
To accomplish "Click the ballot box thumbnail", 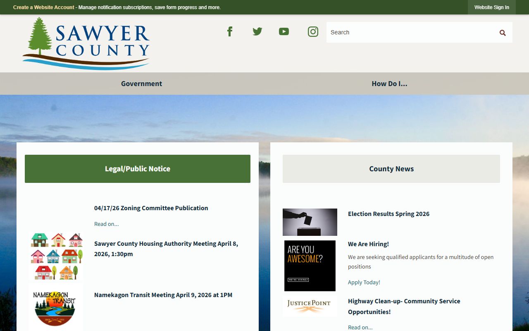I will point(310,222).
